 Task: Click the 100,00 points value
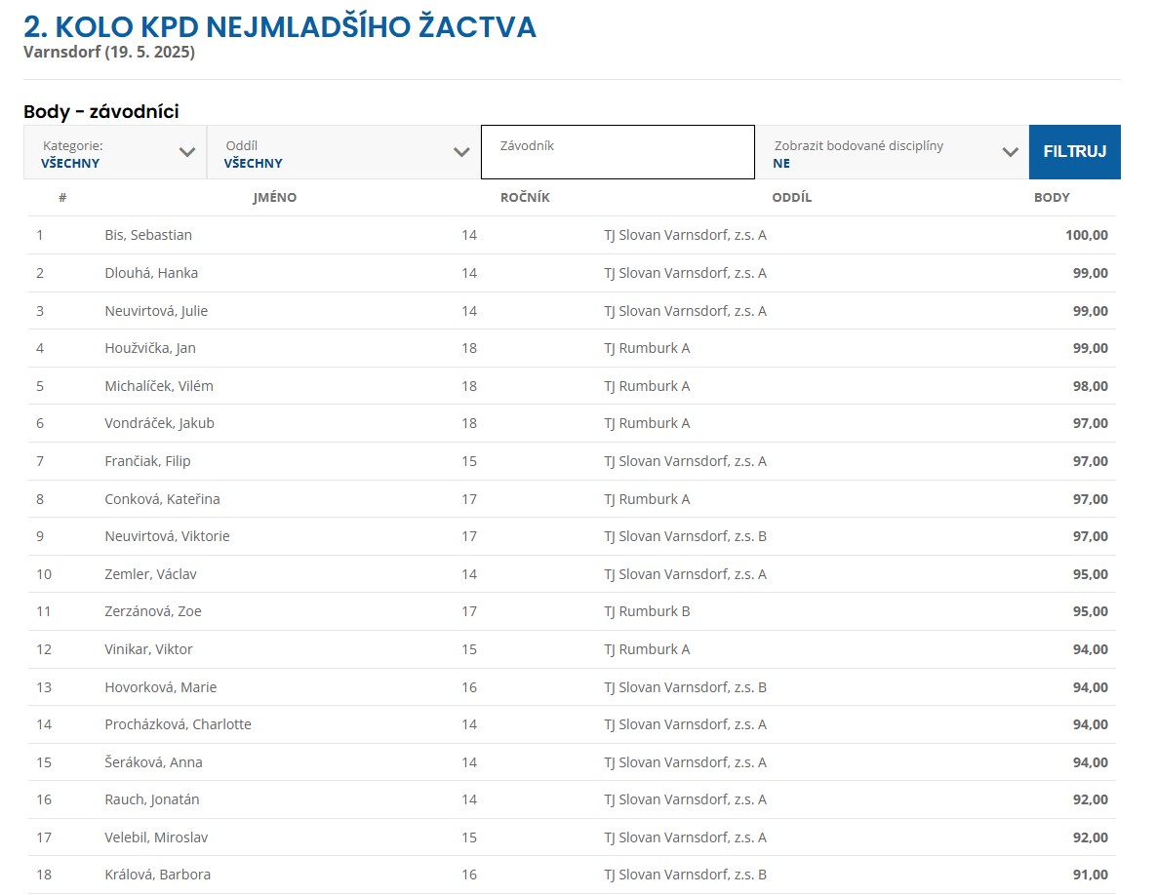click(x=1087, y=235)
